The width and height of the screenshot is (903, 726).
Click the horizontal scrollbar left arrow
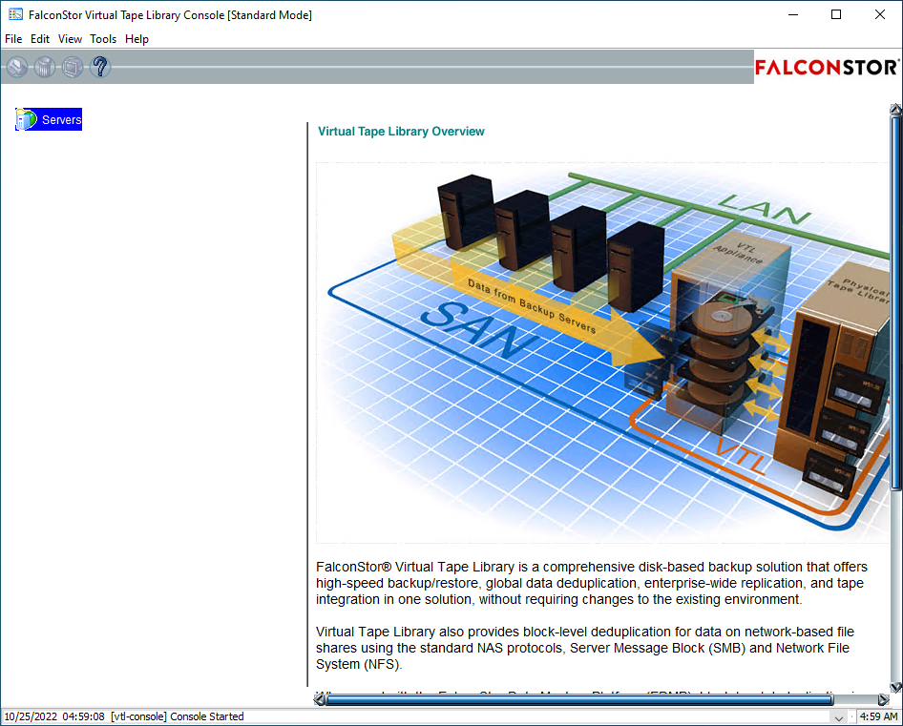tap(319, 699)
